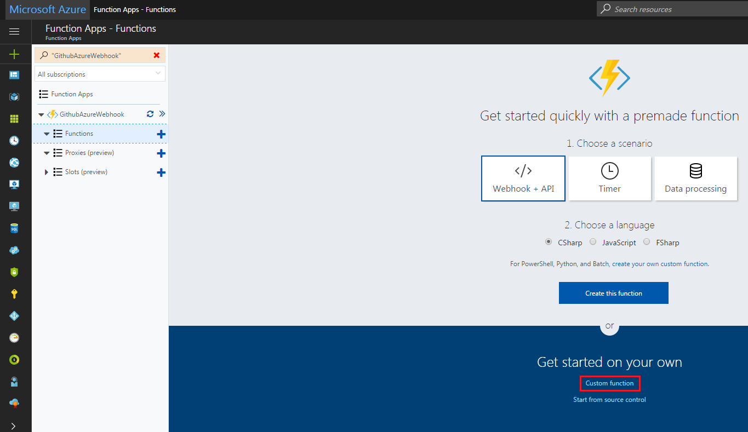Click the Search resources field

click(x=672, y=9)
